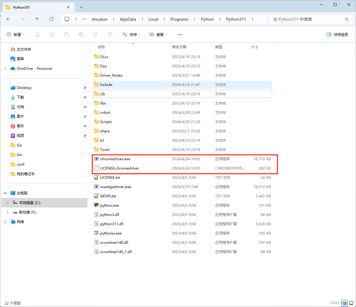
Task: Select the Tools folder
Action: tap(182, 149)
